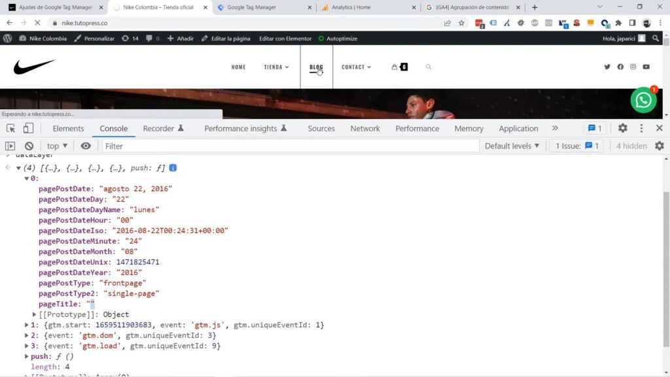Select the DevTools inspect element tool
670x377 pixels.
coord(10,128)
